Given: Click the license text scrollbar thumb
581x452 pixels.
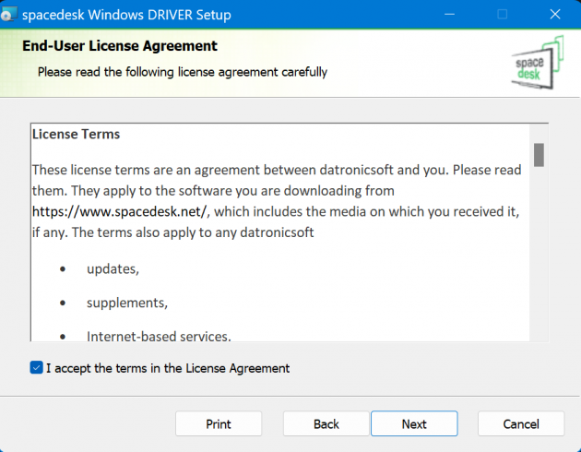Looking at the screenshot, I should click(539, 154).
